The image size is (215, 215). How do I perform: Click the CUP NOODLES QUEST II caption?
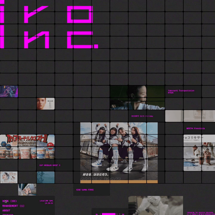(x=50, y=165)
